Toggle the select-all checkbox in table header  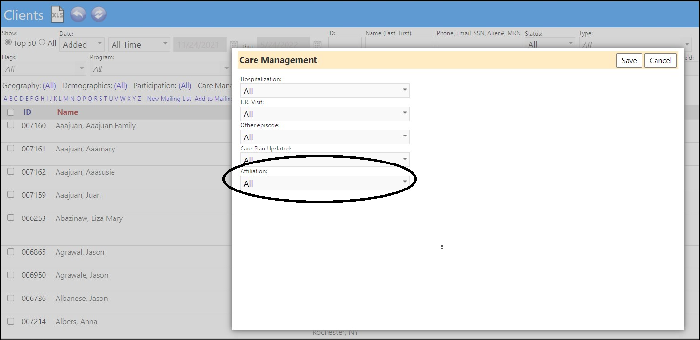tap(11, 112)
